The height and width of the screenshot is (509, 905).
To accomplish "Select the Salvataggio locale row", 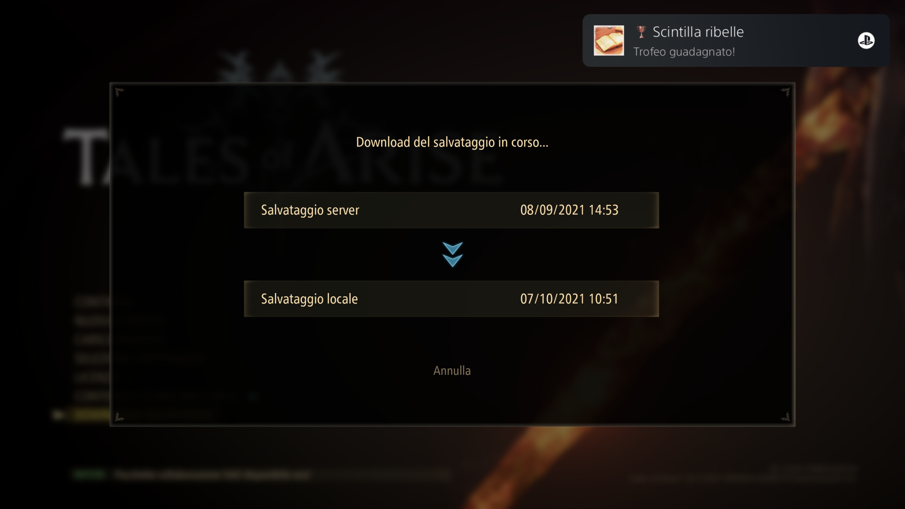I will [451, 299].
